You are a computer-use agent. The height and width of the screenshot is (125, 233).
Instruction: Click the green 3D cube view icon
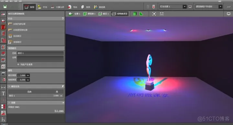coord(135,14)
